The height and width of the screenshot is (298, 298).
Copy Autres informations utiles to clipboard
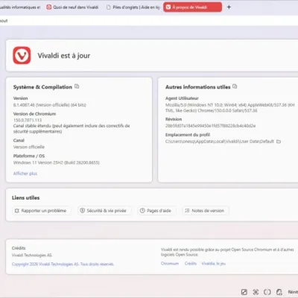coord(235,86)
